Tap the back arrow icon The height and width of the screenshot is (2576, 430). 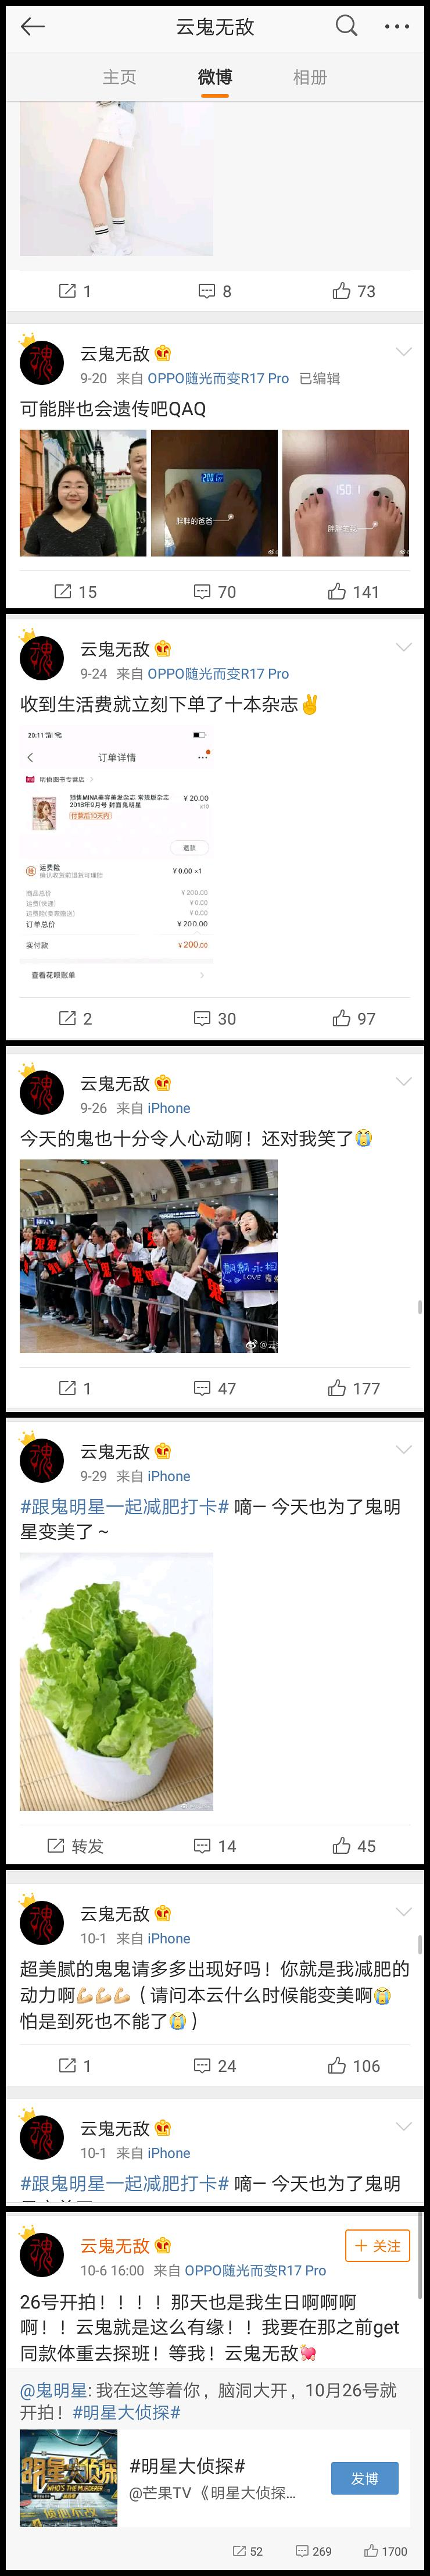tap(33, 26)
